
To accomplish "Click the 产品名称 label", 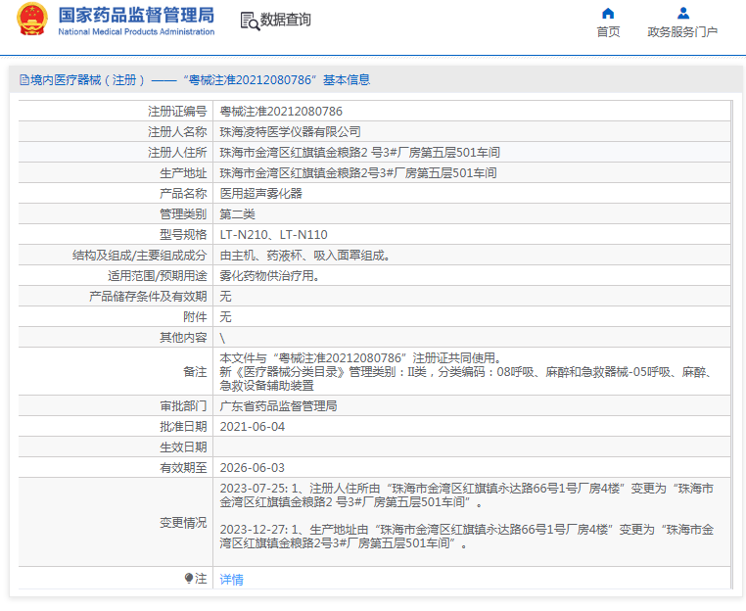I will pyautogui.click(x=183, y=193).
